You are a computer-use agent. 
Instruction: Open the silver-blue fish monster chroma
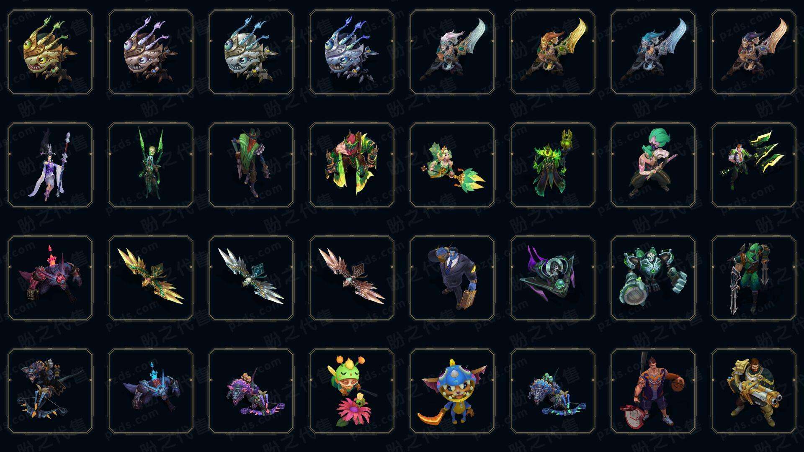point(352,52)
